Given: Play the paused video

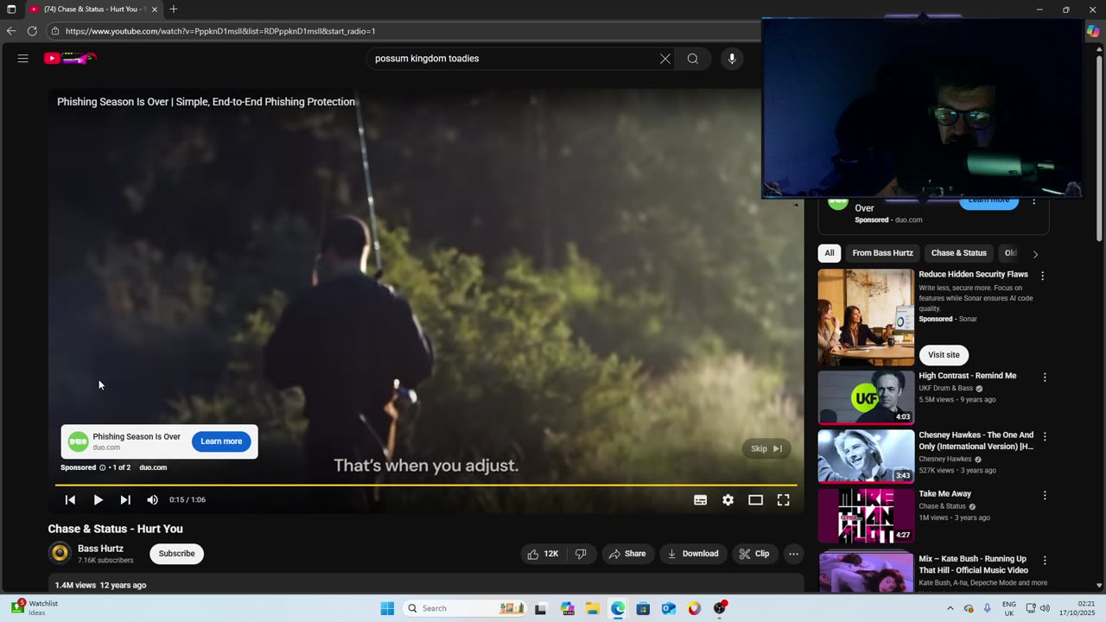Looking at the screenshot, I should point(98,500).
